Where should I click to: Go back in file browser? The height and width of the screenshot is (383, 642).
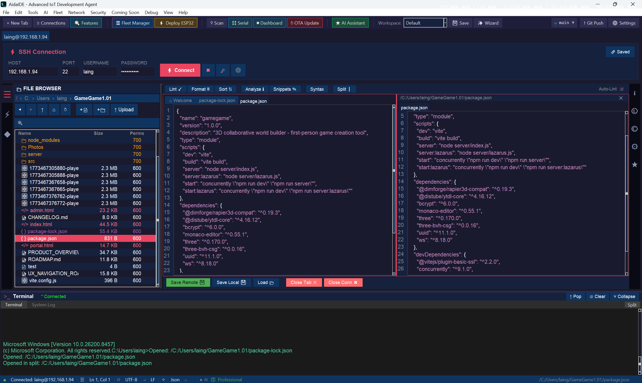coord(20,110)
